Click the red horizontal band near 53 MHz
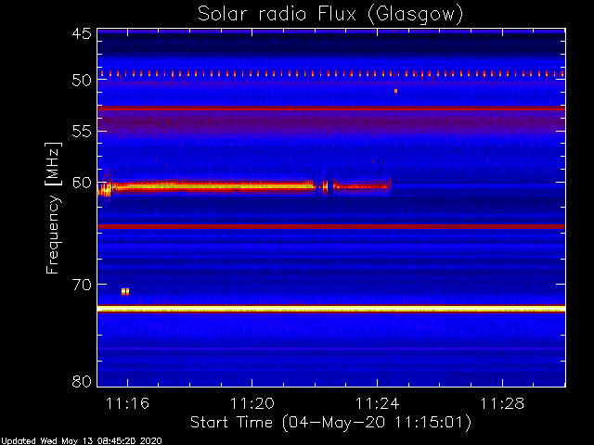Viewport: 594px width, 445px height. point(331,108)
